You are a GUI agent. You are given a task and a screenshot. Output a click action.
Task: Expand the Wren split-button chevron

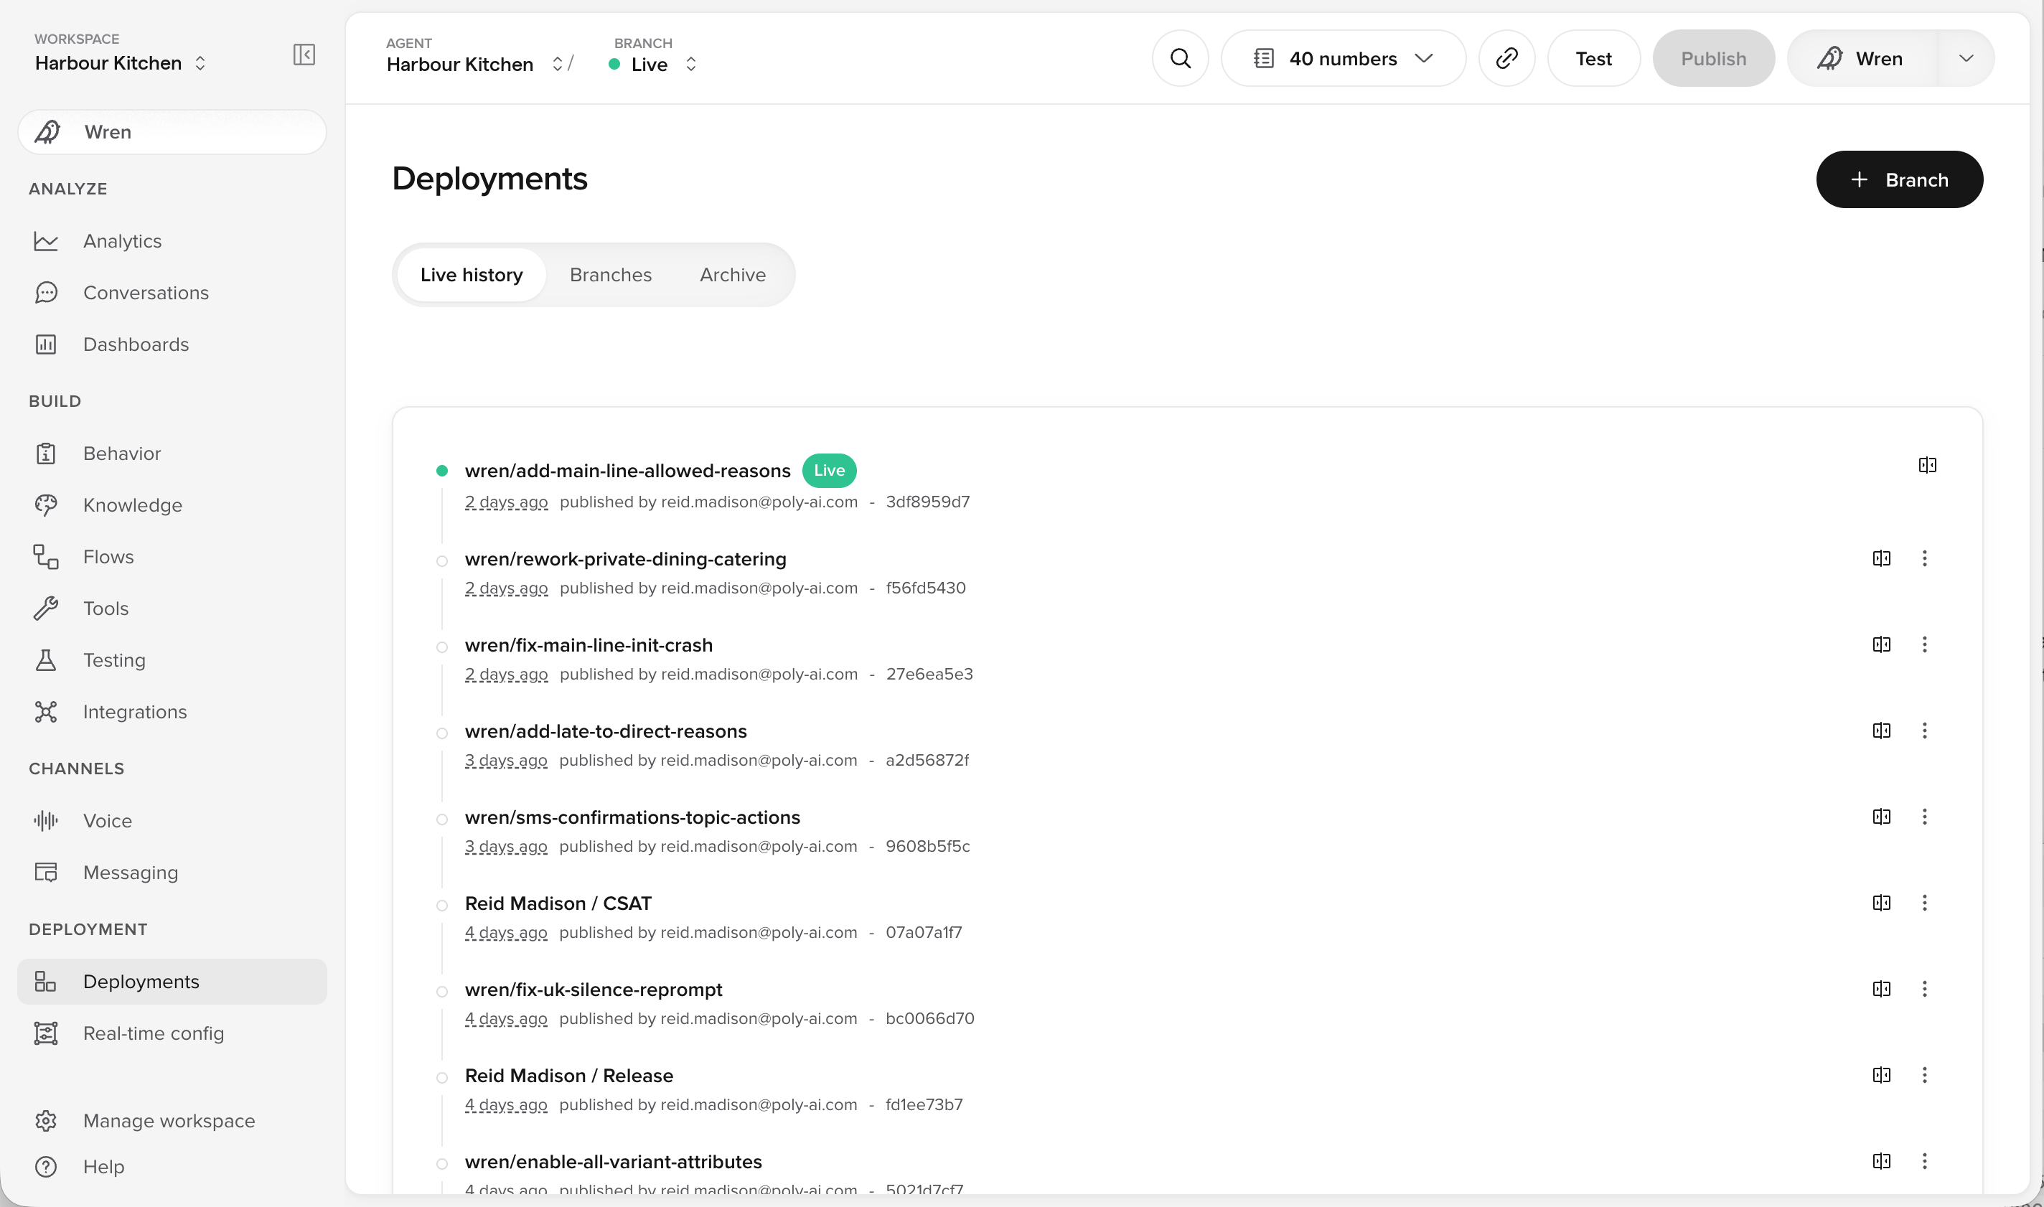(x=1966, y=59)
